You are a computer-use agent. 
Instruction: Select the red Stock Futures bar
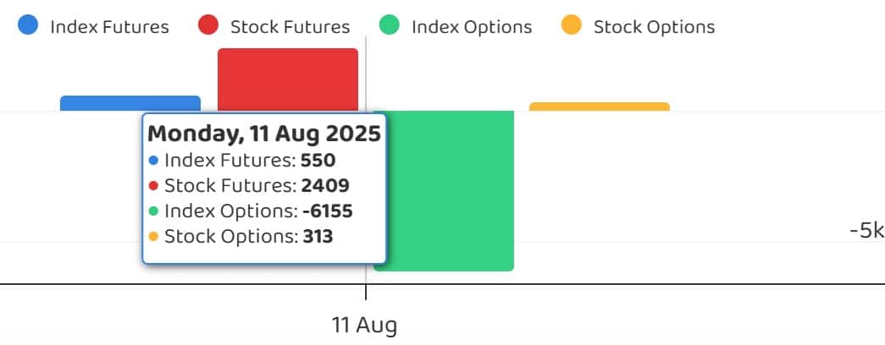coord(288,79)
